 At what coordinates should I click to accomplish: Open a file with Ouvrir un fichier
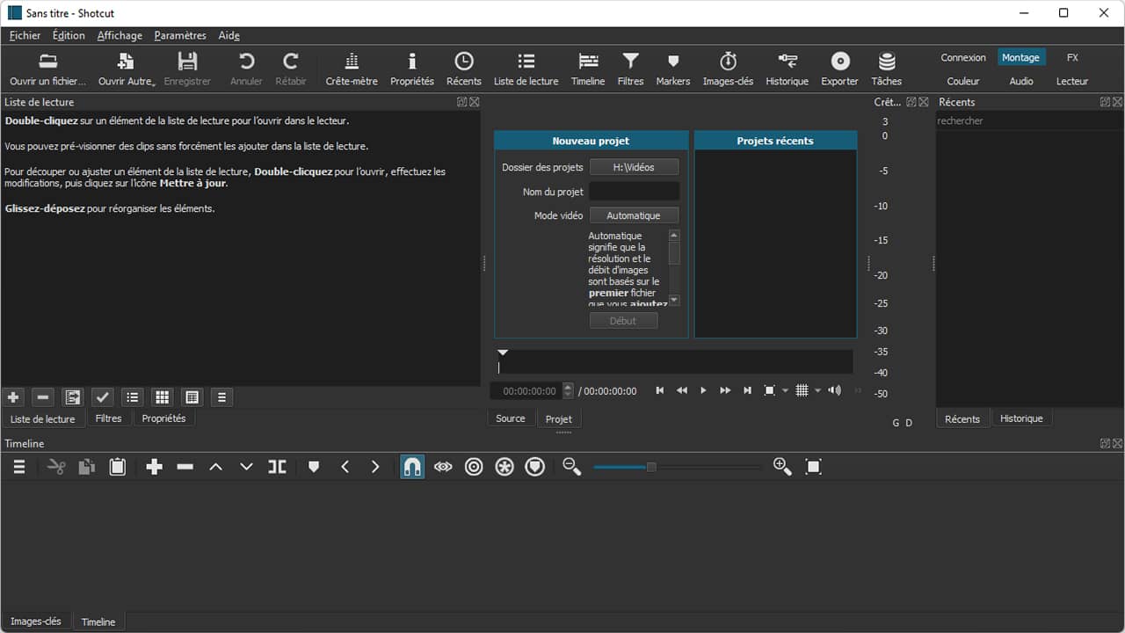47,69
